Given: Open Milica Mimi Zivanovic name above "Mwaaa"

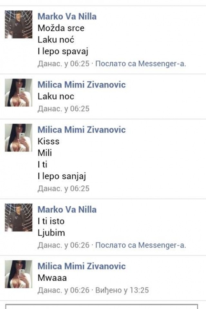Looking at the screenshot, I should pyautogui.click(x=81, y=266).
